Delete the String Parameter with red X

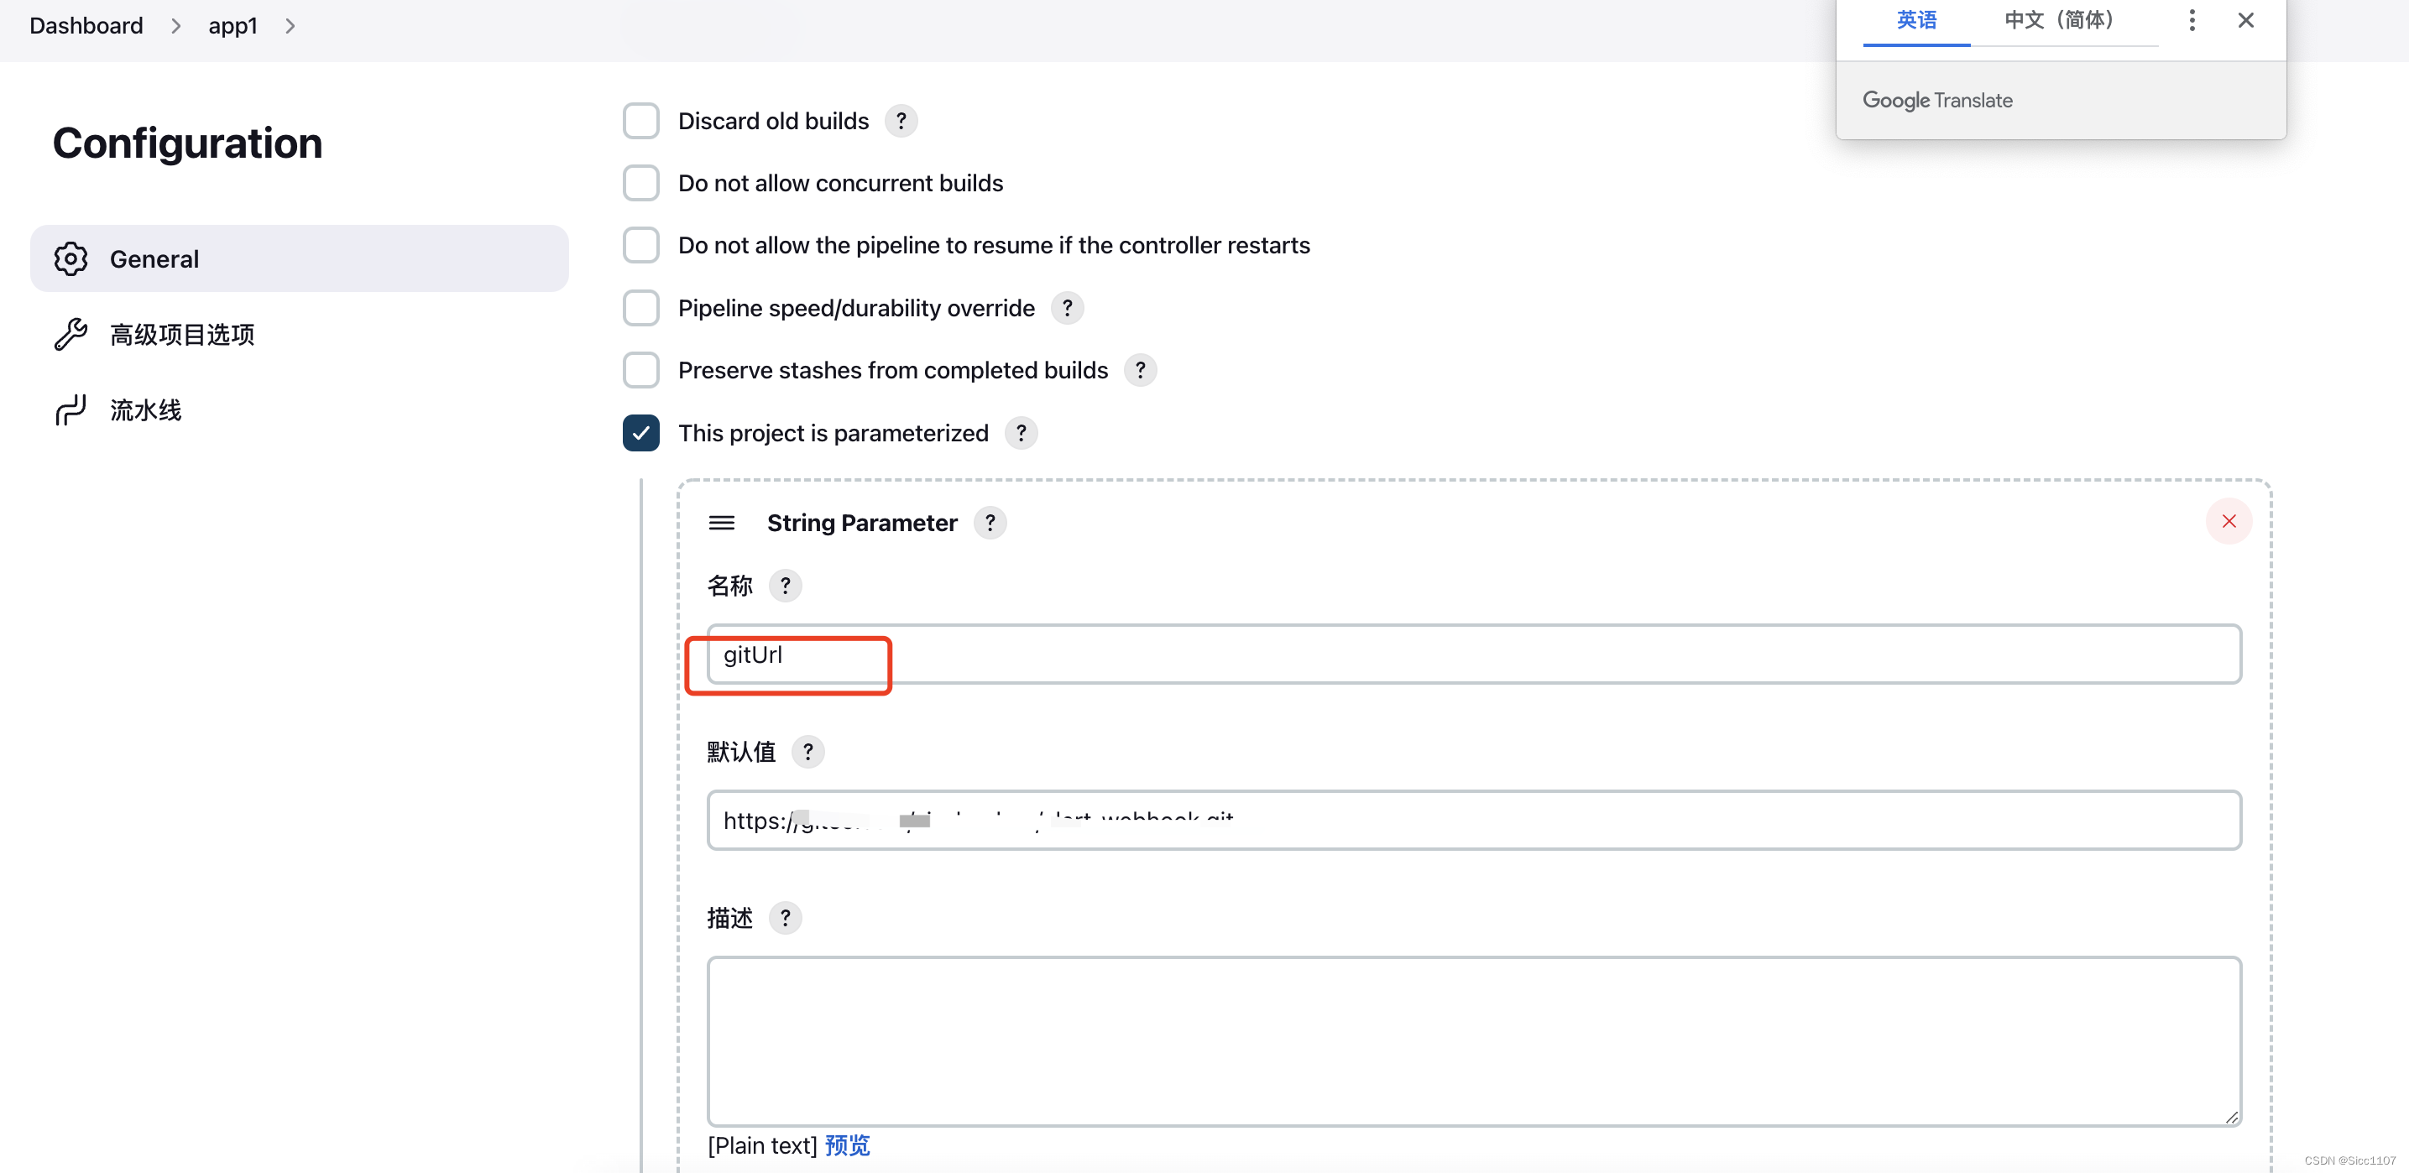pos(2229,520)
